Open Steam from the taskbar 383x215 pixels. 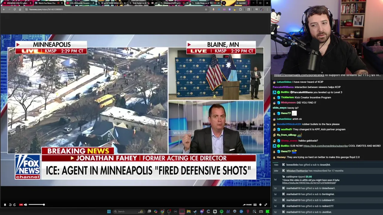tap(195, 211)
